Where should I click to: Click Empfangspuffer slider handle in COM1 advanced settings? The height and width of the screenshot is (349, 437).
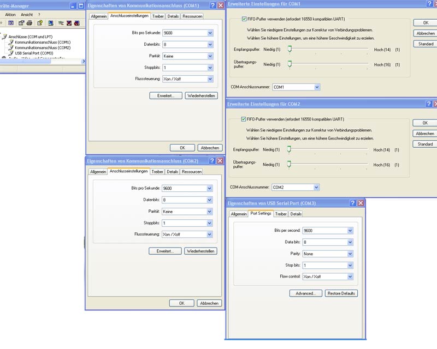(290, 49)
